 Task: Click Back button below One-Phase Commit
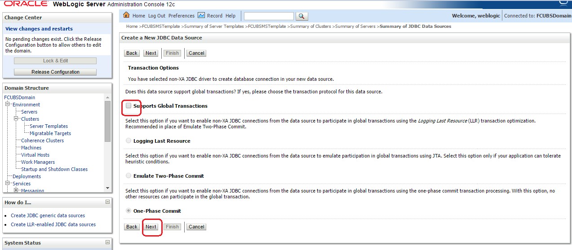[x=132, y=227]
